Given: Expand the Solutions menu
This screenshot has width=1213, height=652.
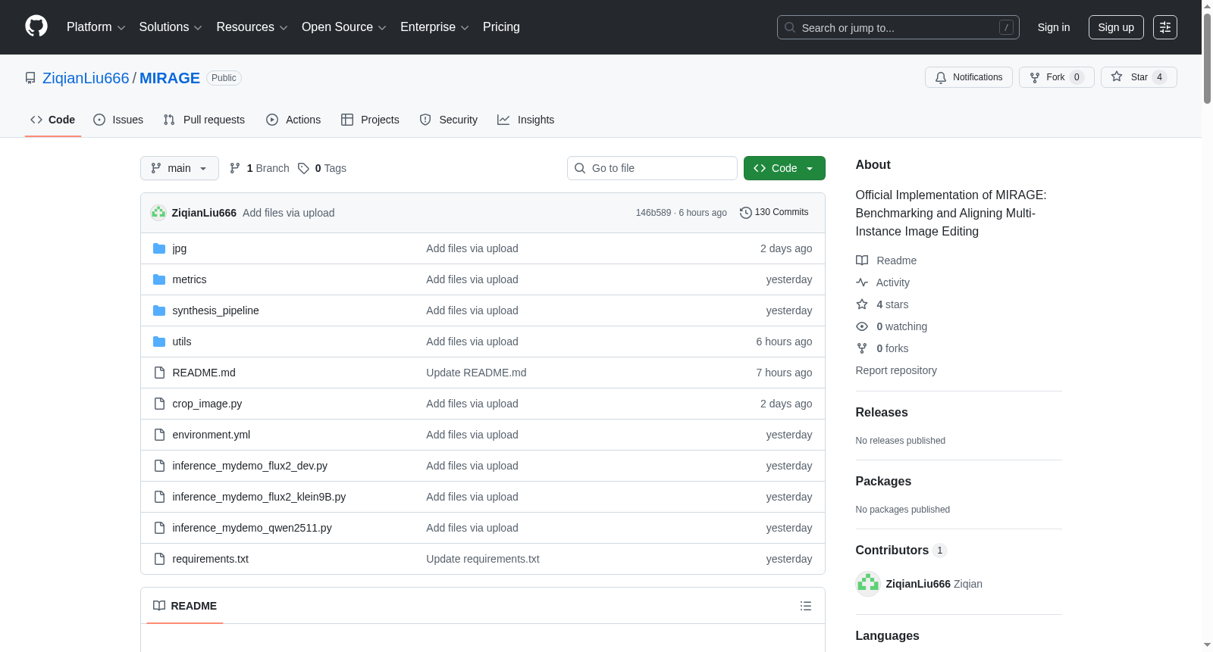Looking at the screenshot, I should [171, 27].
